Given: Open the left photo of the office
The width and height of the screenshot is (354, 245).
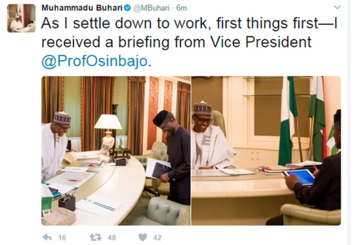Looking at the screenshot, I should coord(116,150).
